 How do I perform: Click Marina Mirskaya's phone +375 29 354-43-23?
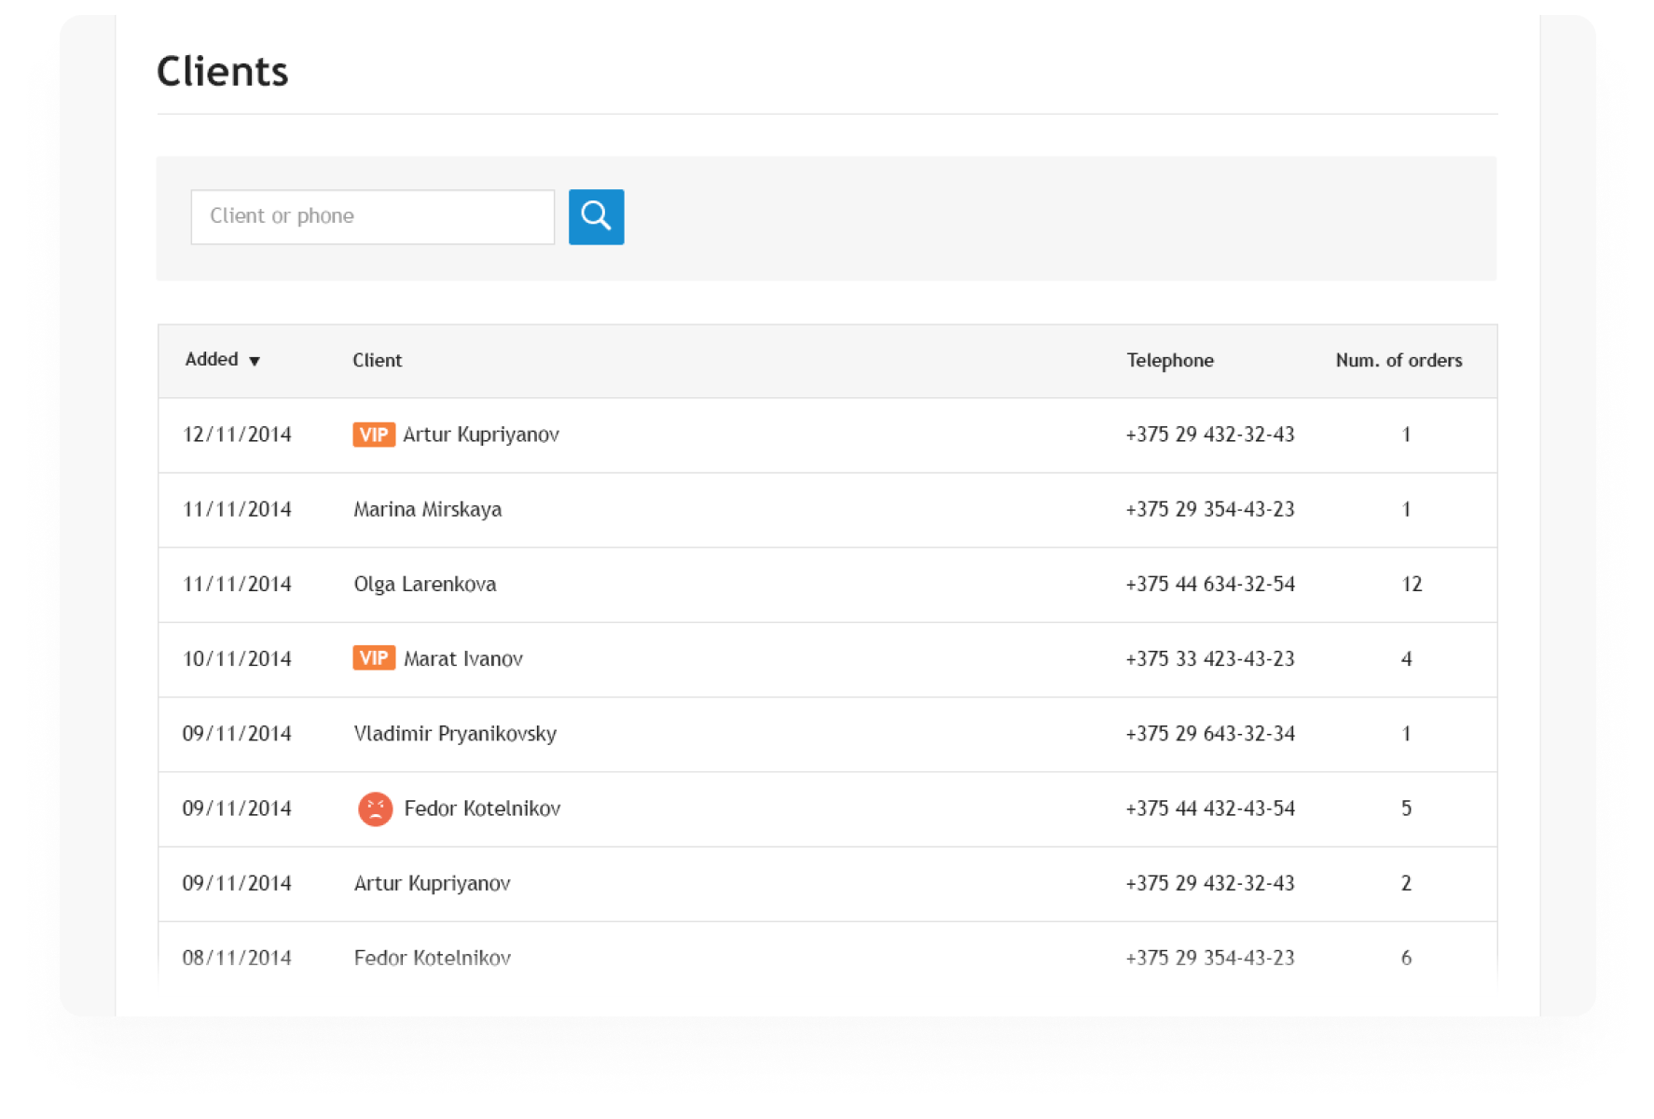(x=1210, y=509)
